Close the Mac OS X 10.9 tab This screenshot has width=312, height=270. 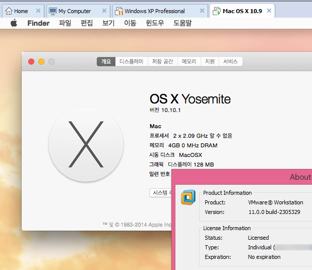(x=269, y=11)
